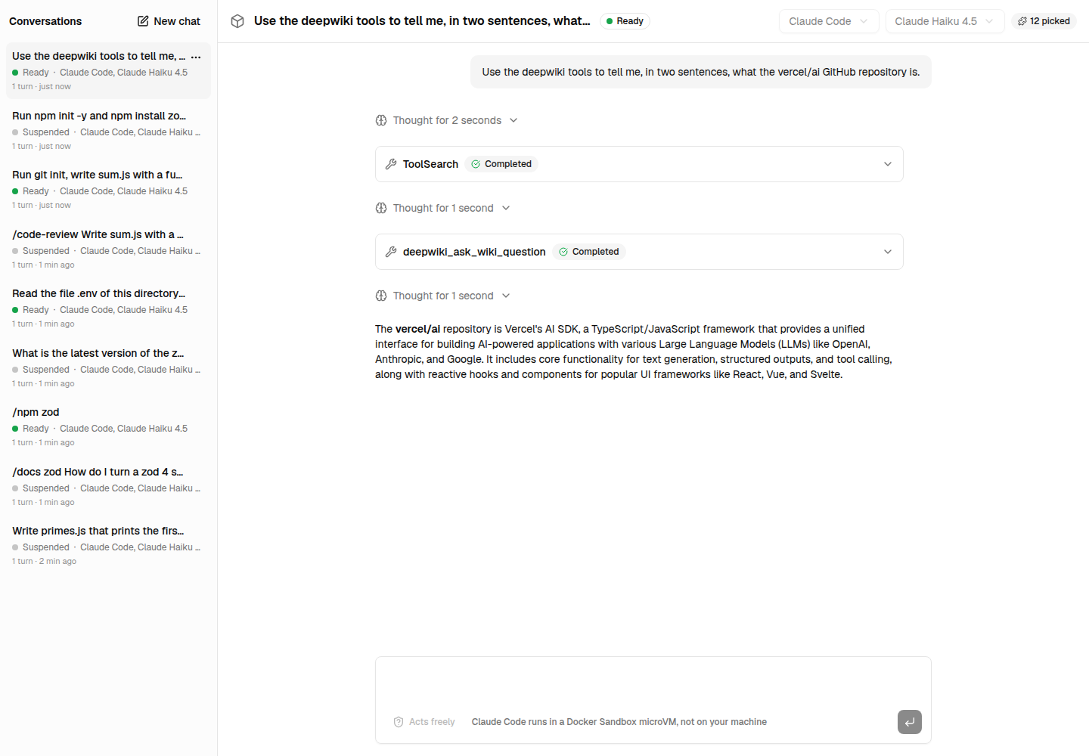This screenshot has width=1089, height=756.
Task: Expand the Thought for 2 seconds section
Action: (x=447, y=120)
